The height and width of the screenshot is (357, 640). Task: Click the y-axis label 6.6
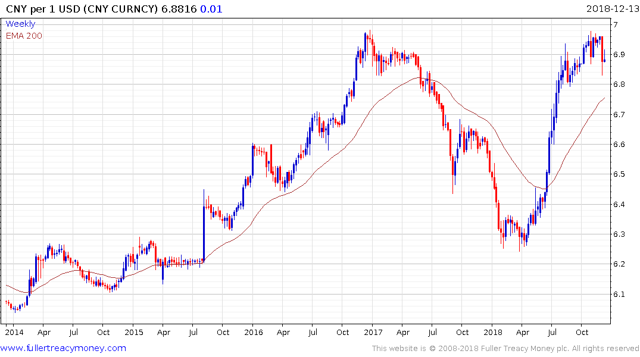[x=619, y=145]
